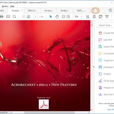This screenshot has width=114, height=114.
Task: Click the horizontal scrollbar right arrow
Action: [89, 112]
